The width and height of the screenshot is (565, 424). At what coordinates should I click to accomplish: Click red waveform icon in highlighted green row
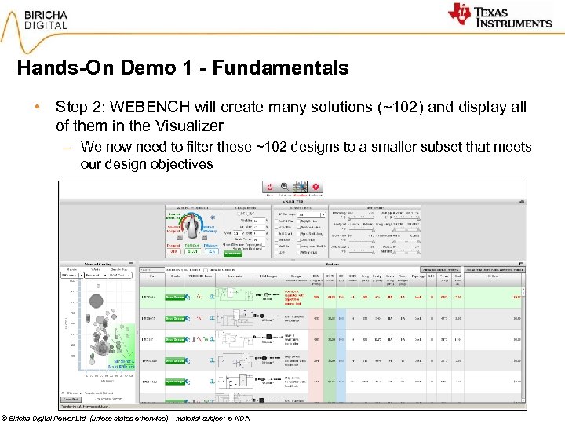tap(199, 297)
